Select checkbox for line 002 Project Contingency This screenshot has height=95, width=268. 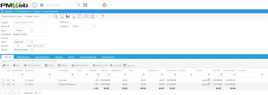pyautogui.click(x=3, y=84)
